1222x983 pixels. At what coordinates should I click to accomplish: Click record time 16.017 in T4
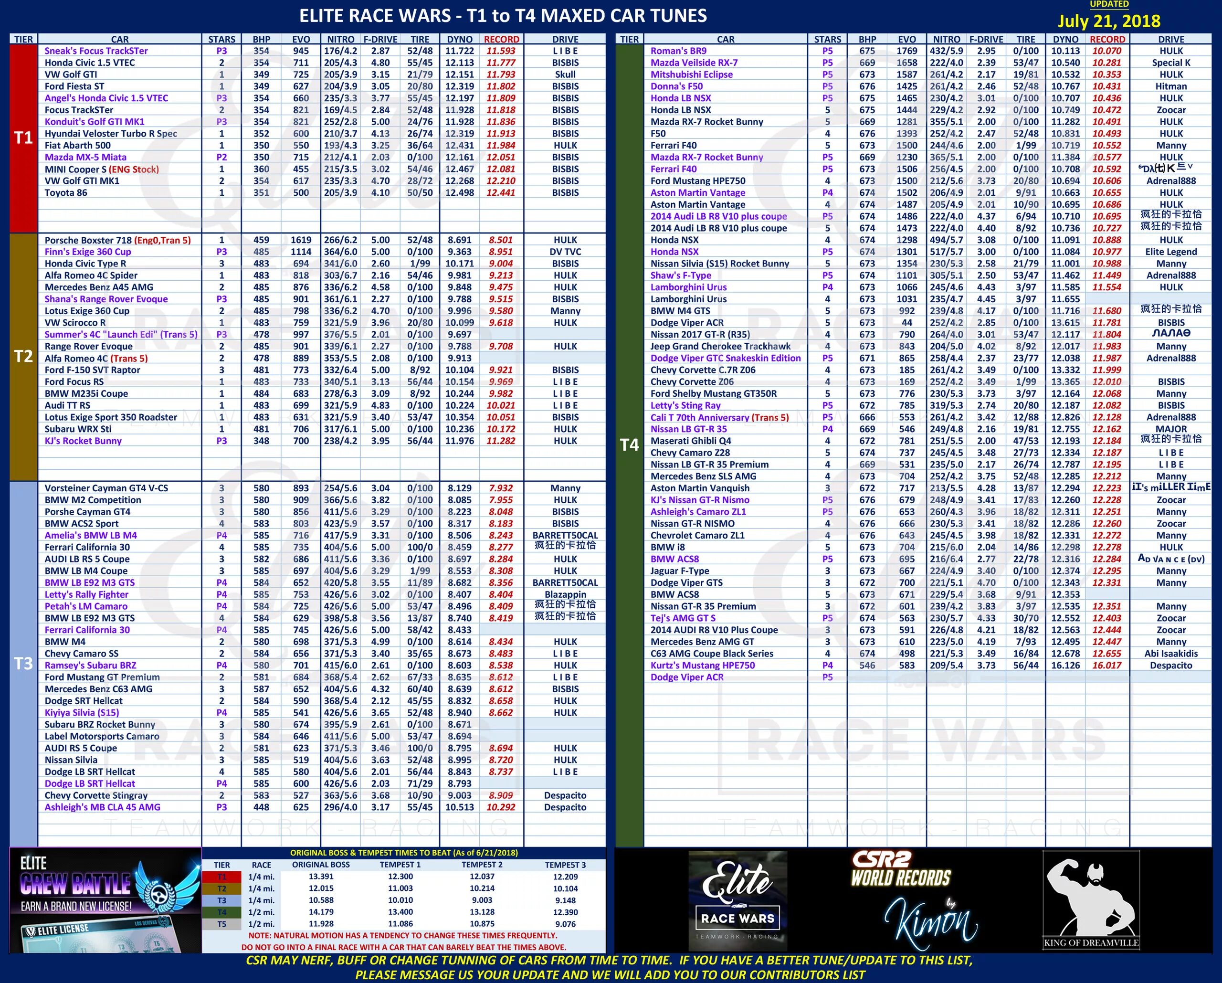[1107, 665]
